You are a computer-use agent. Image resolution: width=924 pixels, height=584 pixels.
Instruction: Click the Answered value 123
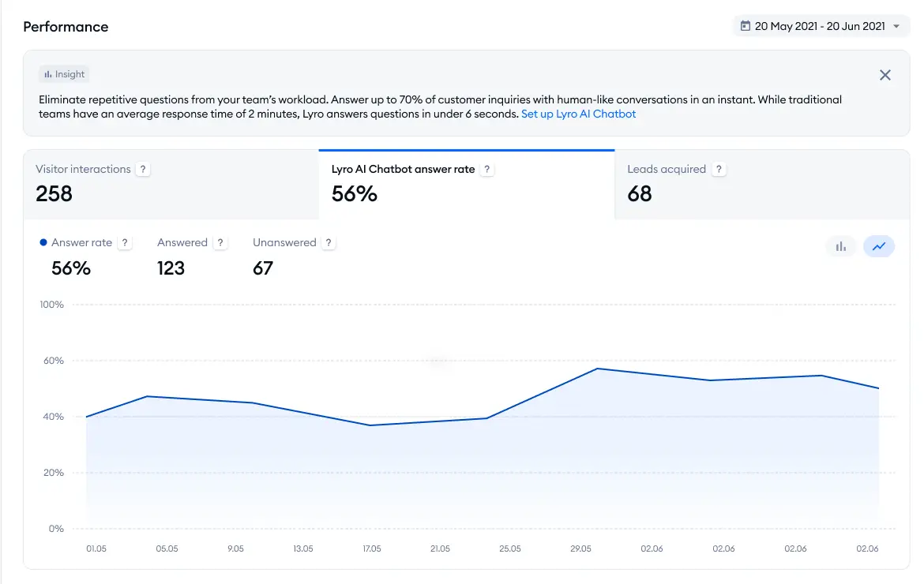pyautogui.click(x=171, y=268)
